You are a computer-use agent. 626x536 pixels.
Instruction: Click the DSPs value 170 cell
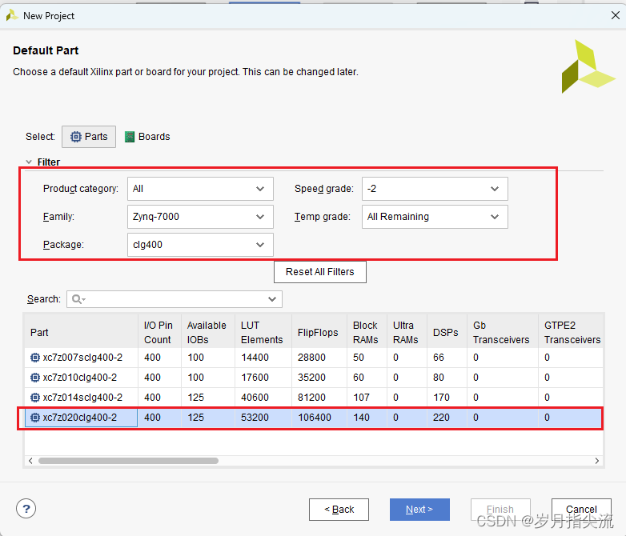447,398
